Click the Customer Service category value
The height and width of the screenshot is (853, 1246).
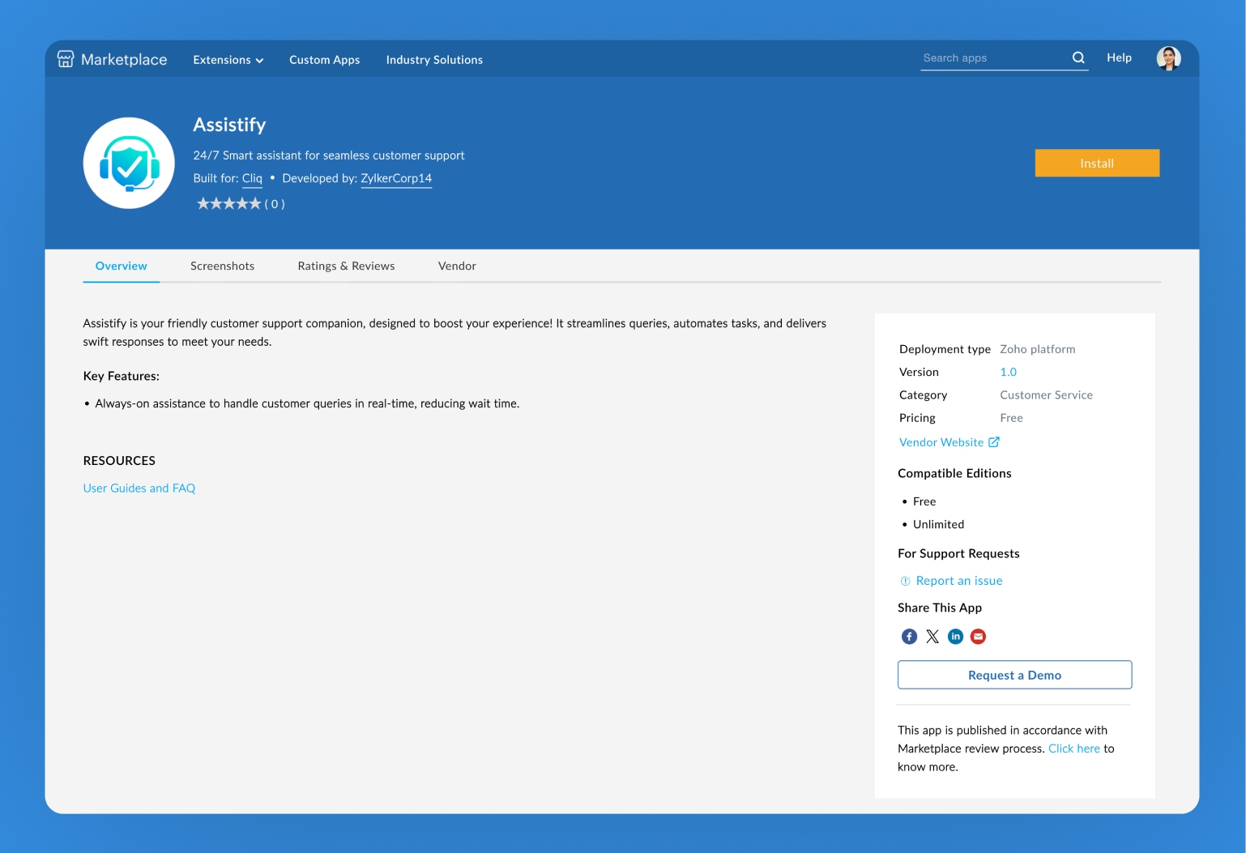(x=1046, y=395)
